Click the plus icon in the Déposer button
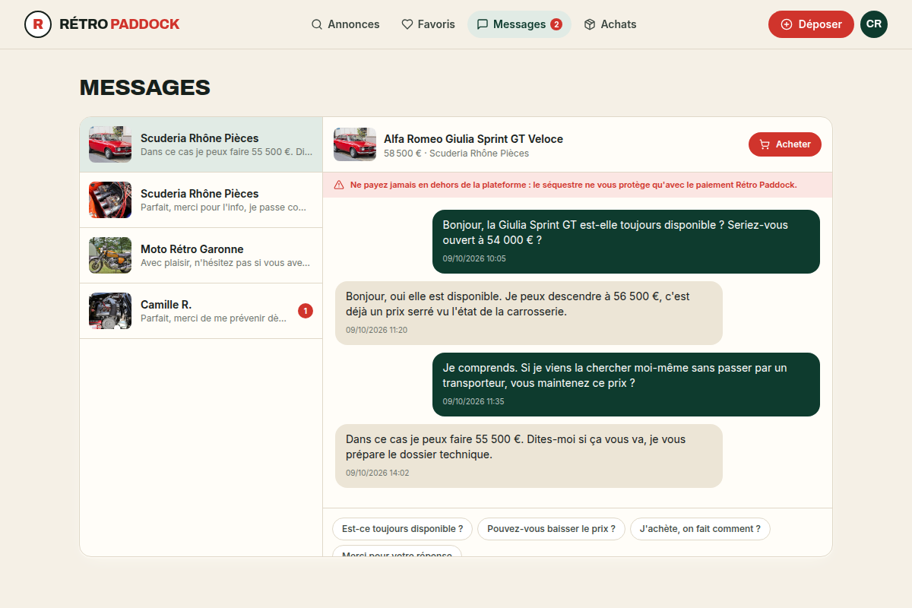912x608 pixels. [x=787, y=24]
